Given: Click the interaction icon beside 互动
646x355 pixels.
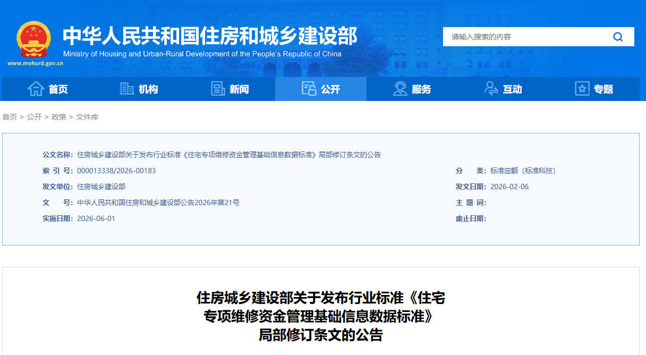Looking at the screenshot, I should [x=490, y=89].
